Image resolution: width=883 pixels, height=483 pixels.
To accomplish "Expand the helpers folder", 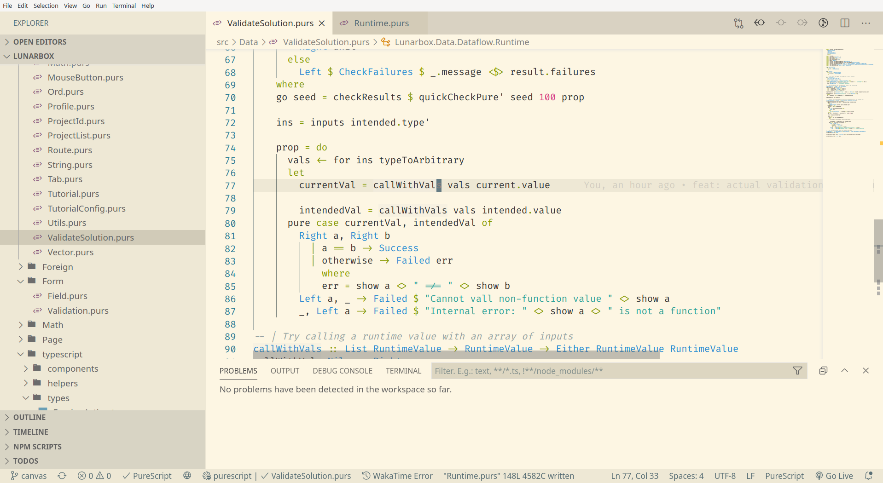I will (x=103, y=383).
